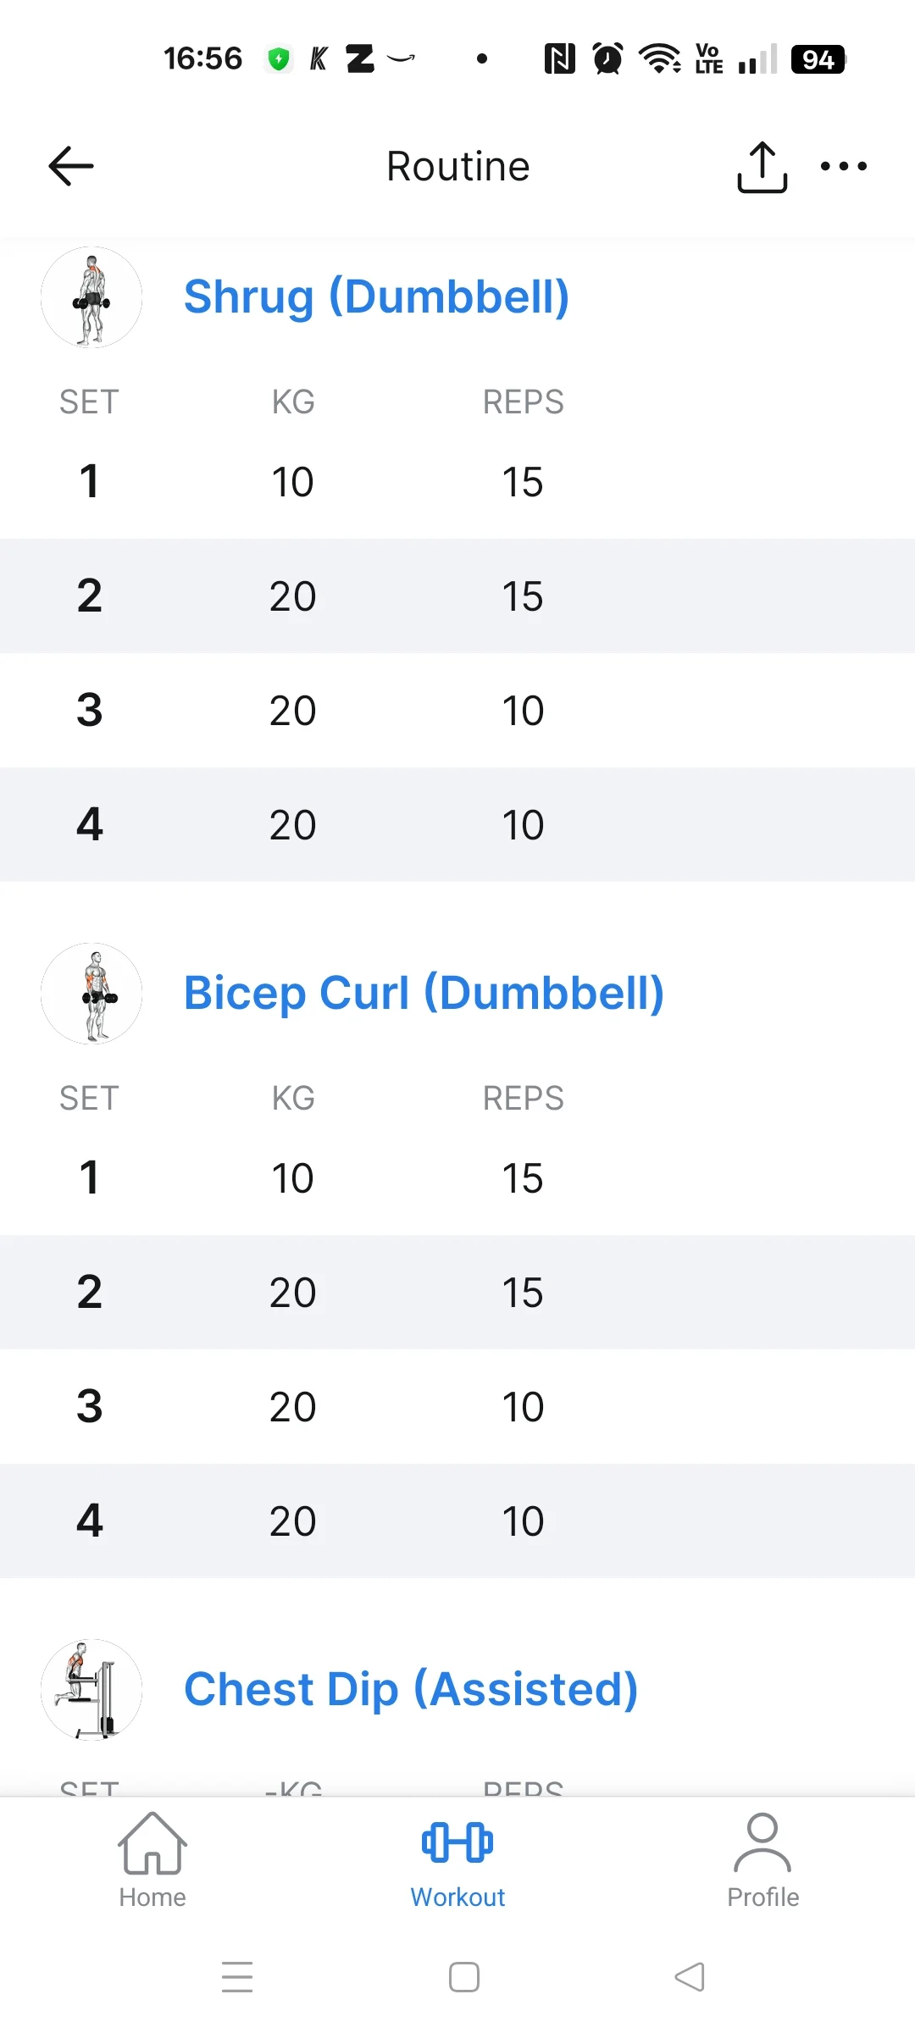Tap the back arrow icon
The image size is (915, 2033).
(71, 166)
